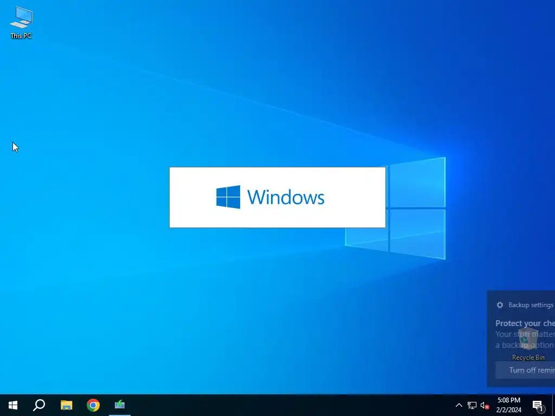Open the Windows Start menu
Screen dimensions: 555x416
(13, 405)
